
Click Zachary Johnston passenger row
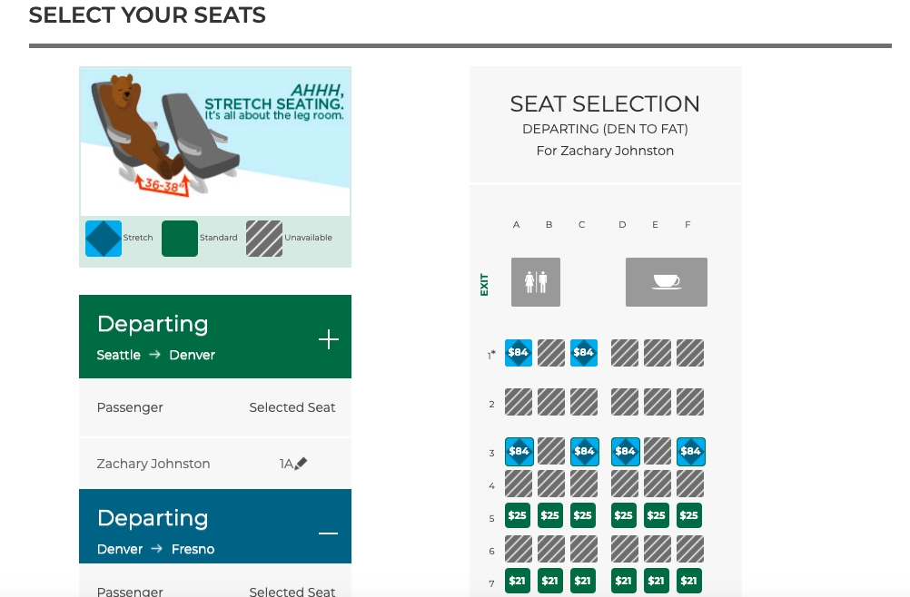[x=153, y=464]
